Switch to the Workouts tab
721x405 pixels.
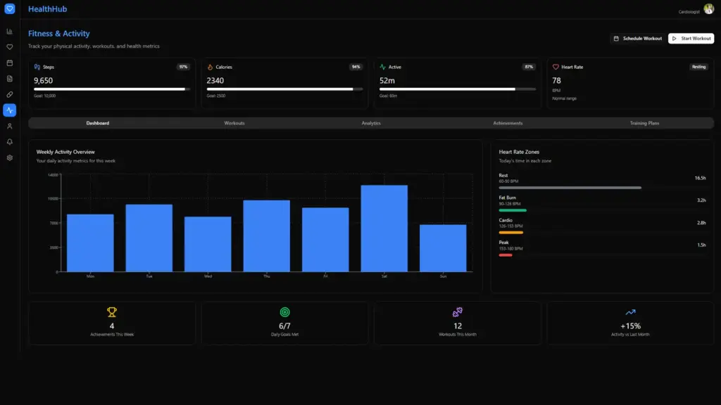(234, 123)
